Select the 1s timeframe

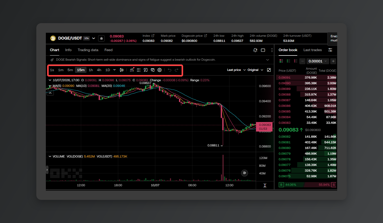tap(52, 70)
